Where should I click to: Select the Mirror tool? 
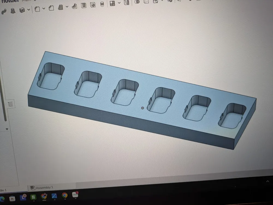(x=127, y=2)
